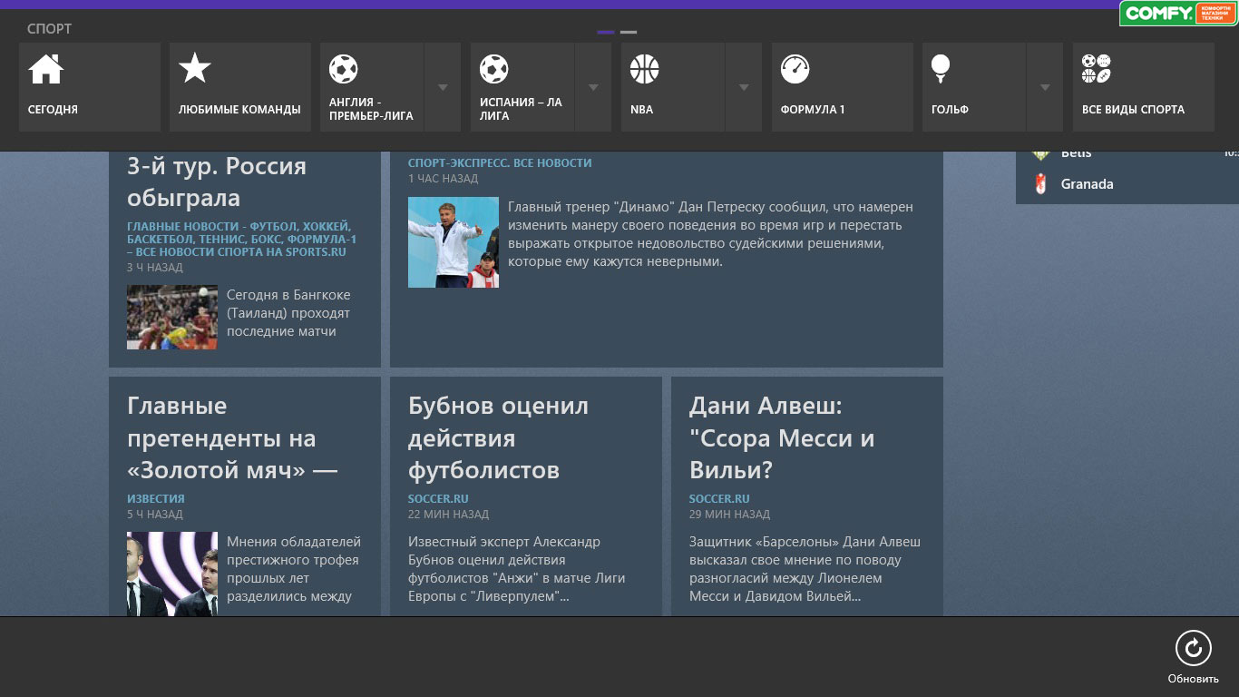Click the '22 МИН НАЗАД' timestamp
1239x697 pixels.
[x=449, y=514]
